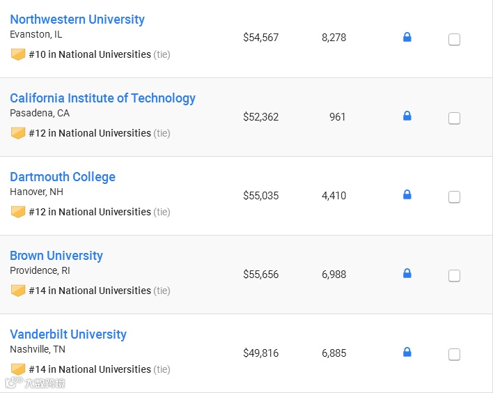Click the ranking badge icon under Northwestern University
Viewport: 493px width, 393px height.
pyautogui.click(x=18, y=54)
